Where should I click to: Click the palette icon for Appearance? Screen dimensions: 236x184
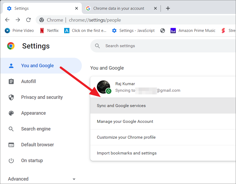coord(11,113)
